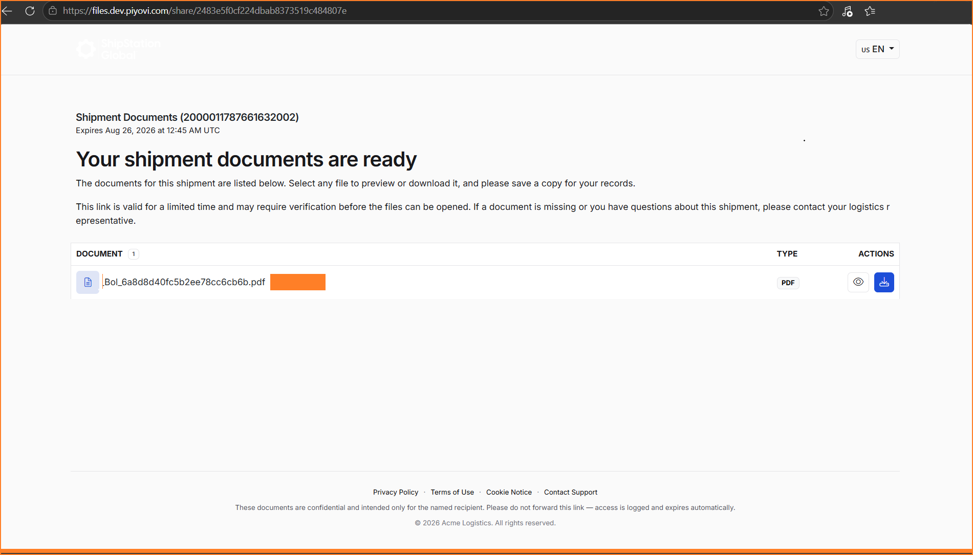Open the Contact Support link
This screenshot has height=555, width=973.
571,492
